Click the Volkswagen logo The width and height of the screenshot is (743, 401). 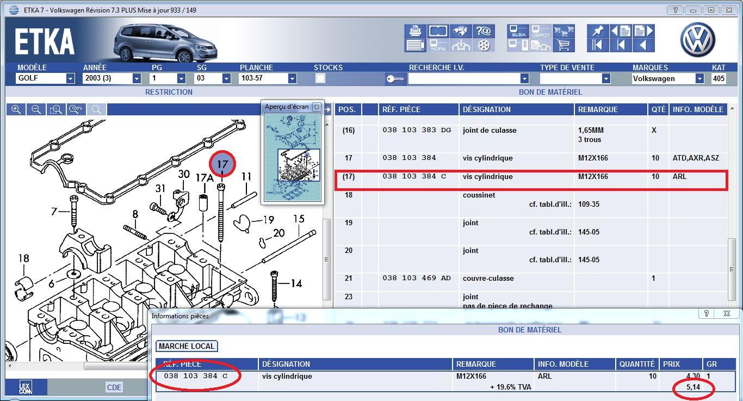click(698, 40)
